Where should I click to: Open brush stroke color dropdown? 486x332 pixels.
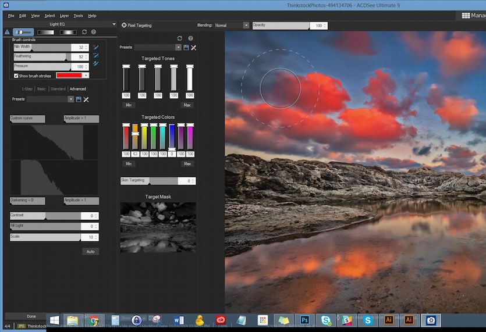point(86,75)
